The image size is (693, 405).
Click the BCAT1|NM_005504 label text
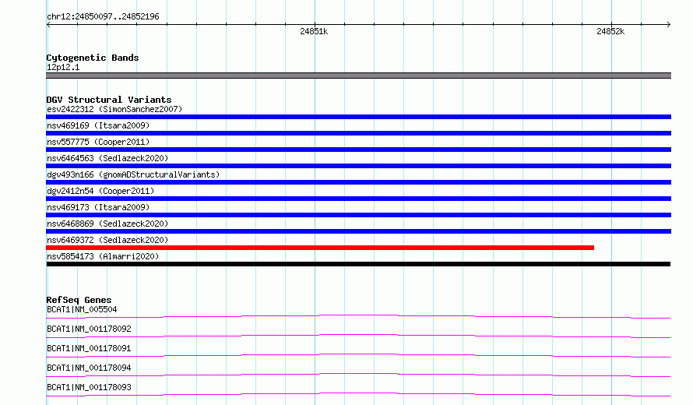pos(82,309)
